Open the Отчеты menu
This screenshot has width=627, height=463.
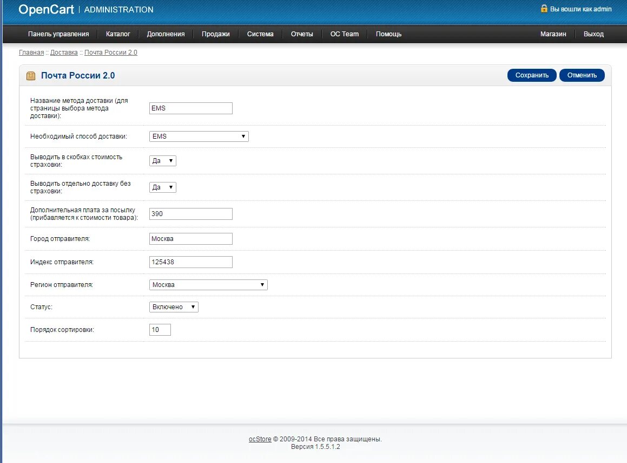point(302,34)
